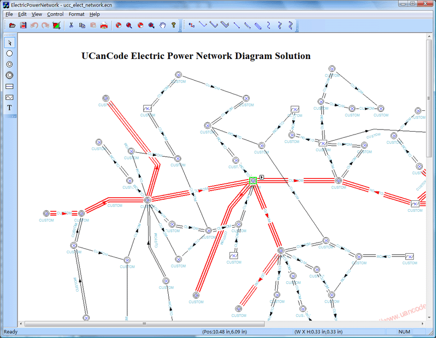Click the question mark help icon
Viewport: 436px width, 338px height.
click(x=174, y=26)
